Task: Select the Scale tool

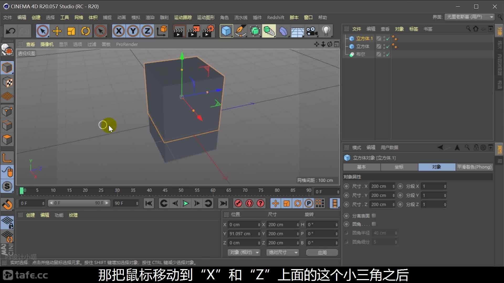Action: pyautogui.click(x=71, y=31)
